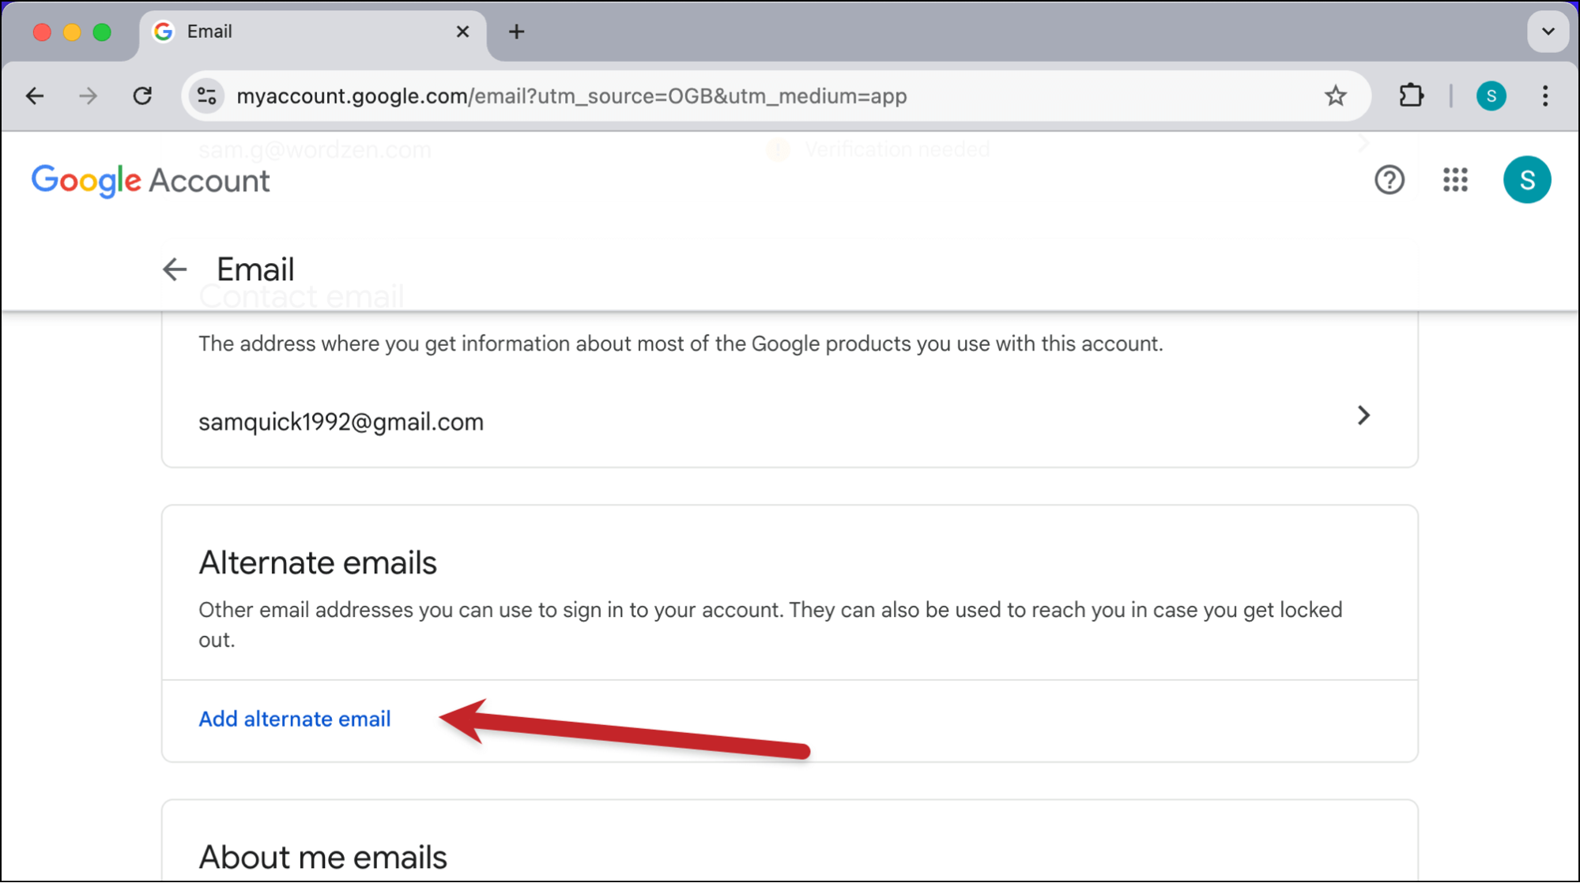Click the Google Account logo
Viewport: 1580px width, 883px height.
pos(150,181)
